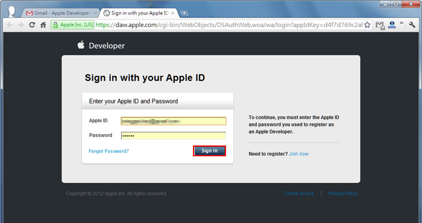Follow the Join now link
422x223 pixels.
coord(298,154)
